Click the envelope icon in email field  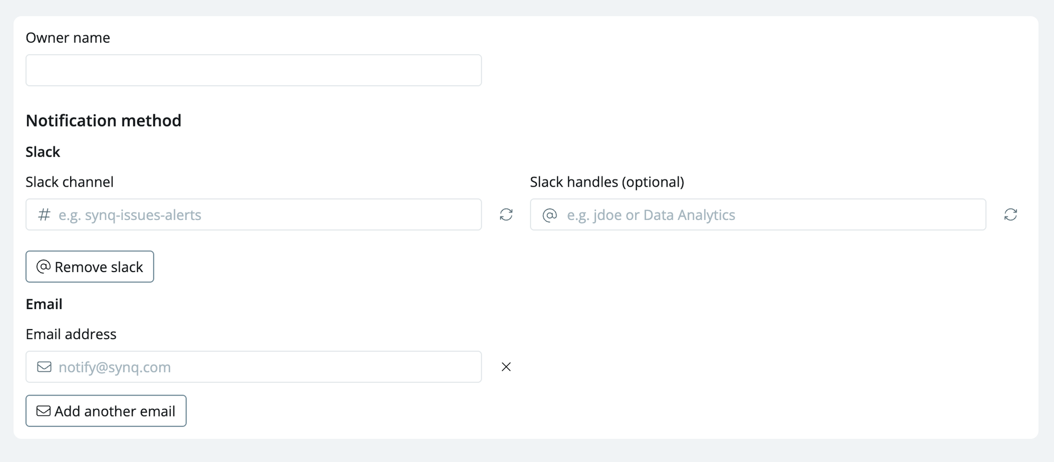(x=44, y=367)
